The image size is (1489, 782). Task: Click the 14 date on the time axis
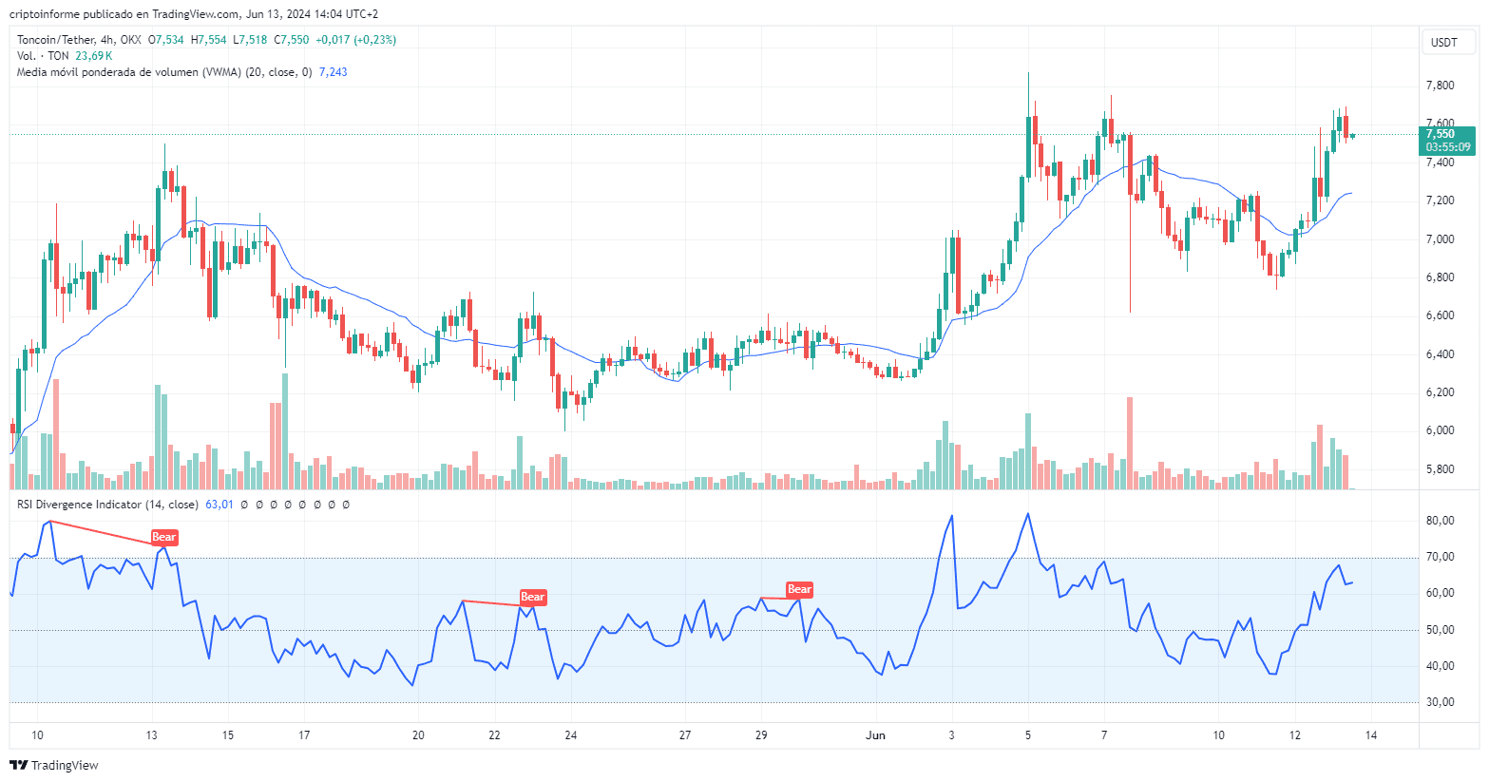1371,735
